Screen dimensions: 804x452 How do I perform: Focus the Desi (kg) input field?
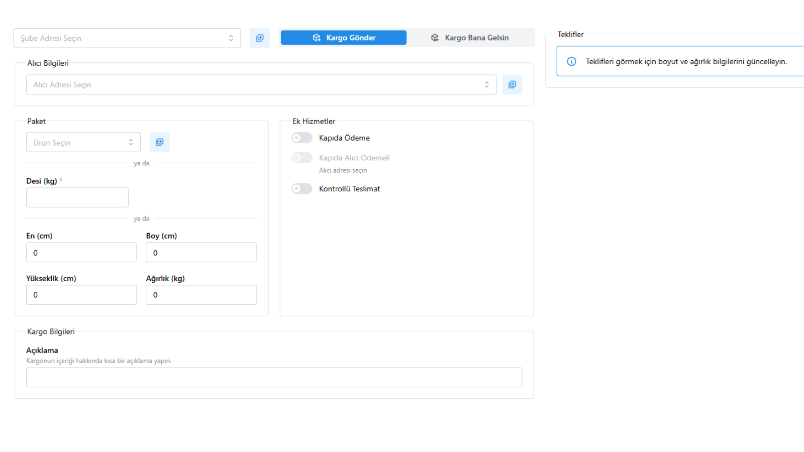click(x=77, y=197)
